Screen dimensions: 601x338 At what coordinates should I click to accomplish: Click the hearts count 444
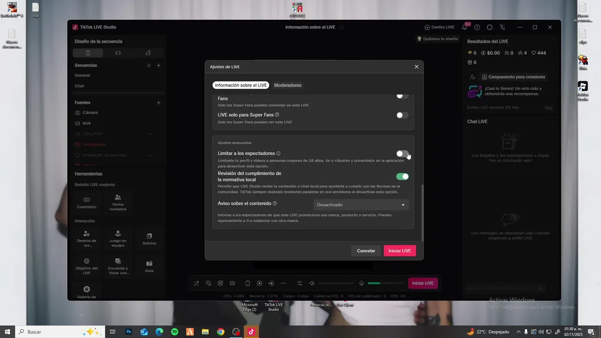pyautogui.click(x=539, y=53)
